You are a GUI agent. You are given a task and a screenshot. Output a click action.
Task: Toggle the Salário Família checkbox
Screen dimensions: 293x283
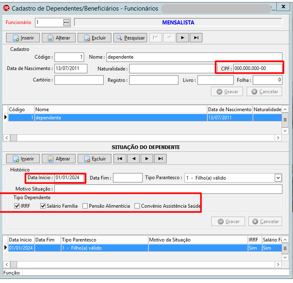[x=43, y=206]
